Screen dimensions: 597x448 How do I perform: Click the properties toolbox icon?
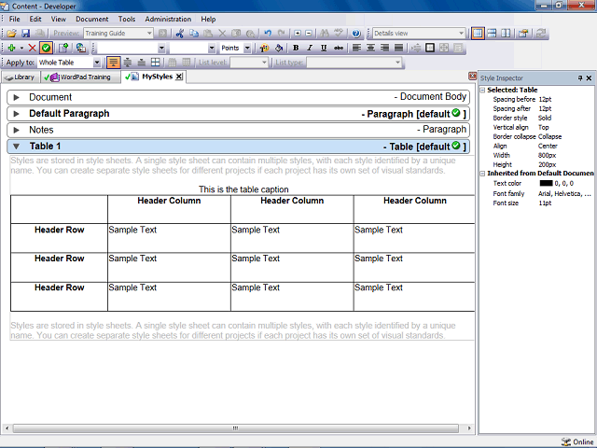tap(523, 34)
